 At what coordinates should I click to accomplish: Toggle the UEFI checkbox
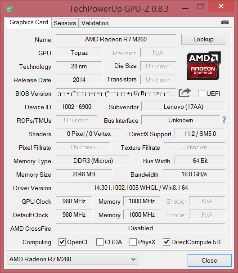[x=201, y=94]
